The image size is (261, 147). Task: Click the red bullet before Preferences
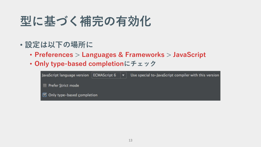[31, 55]
